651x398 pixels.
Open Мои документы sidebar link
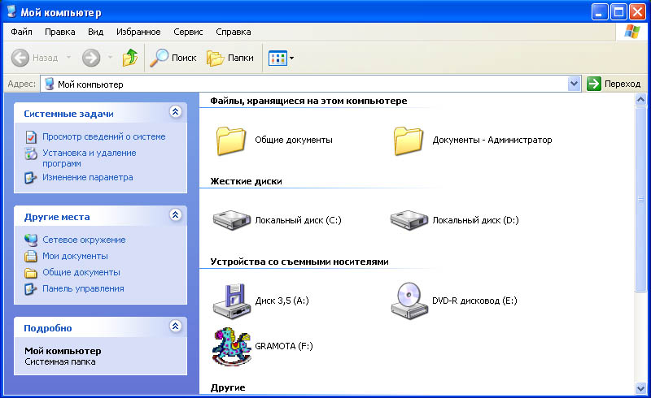tap(75, 256)
